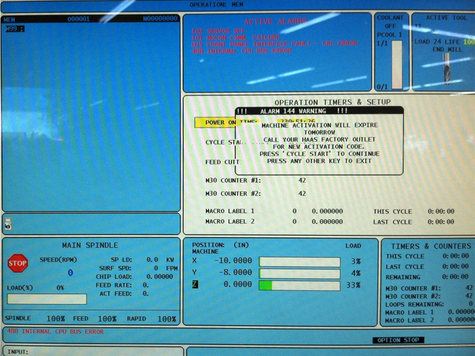Click the 101 MOCON COMM. FAILURE alarm

pyautogui.click(x=236, y=37)
